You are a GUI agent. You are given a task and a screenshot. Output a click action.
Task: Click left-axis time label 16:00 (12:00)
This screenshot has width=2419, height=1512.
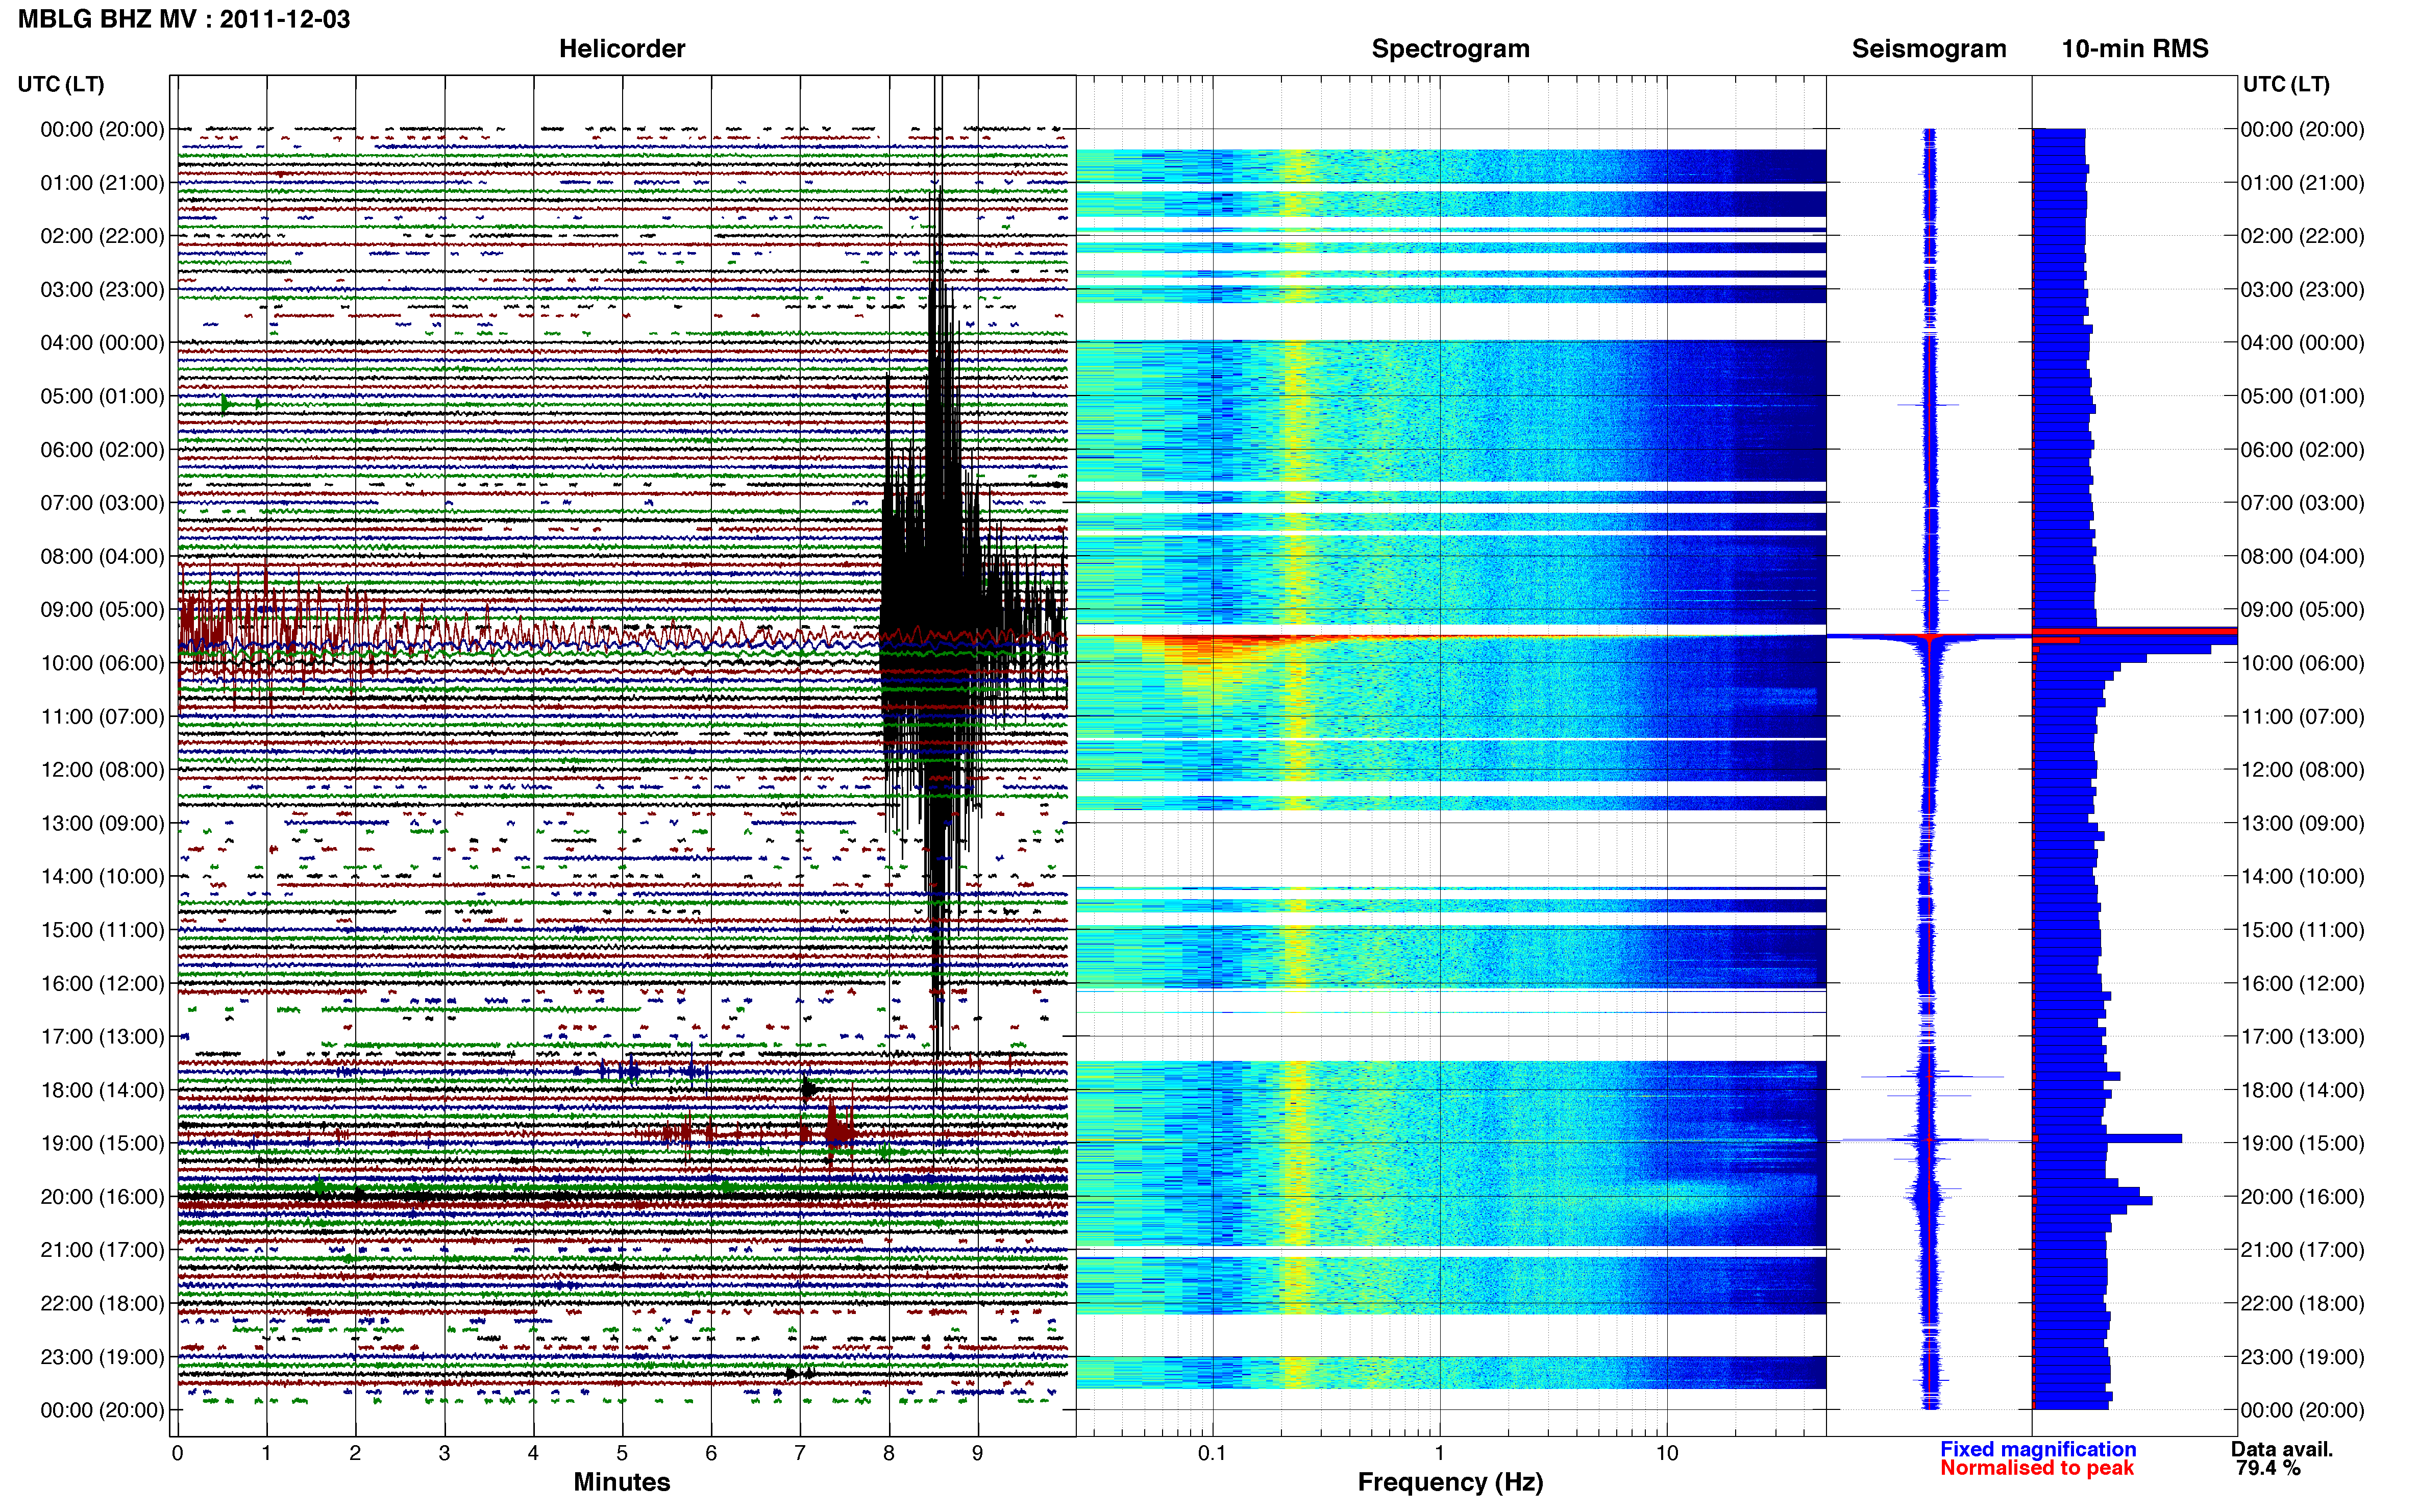102,983
